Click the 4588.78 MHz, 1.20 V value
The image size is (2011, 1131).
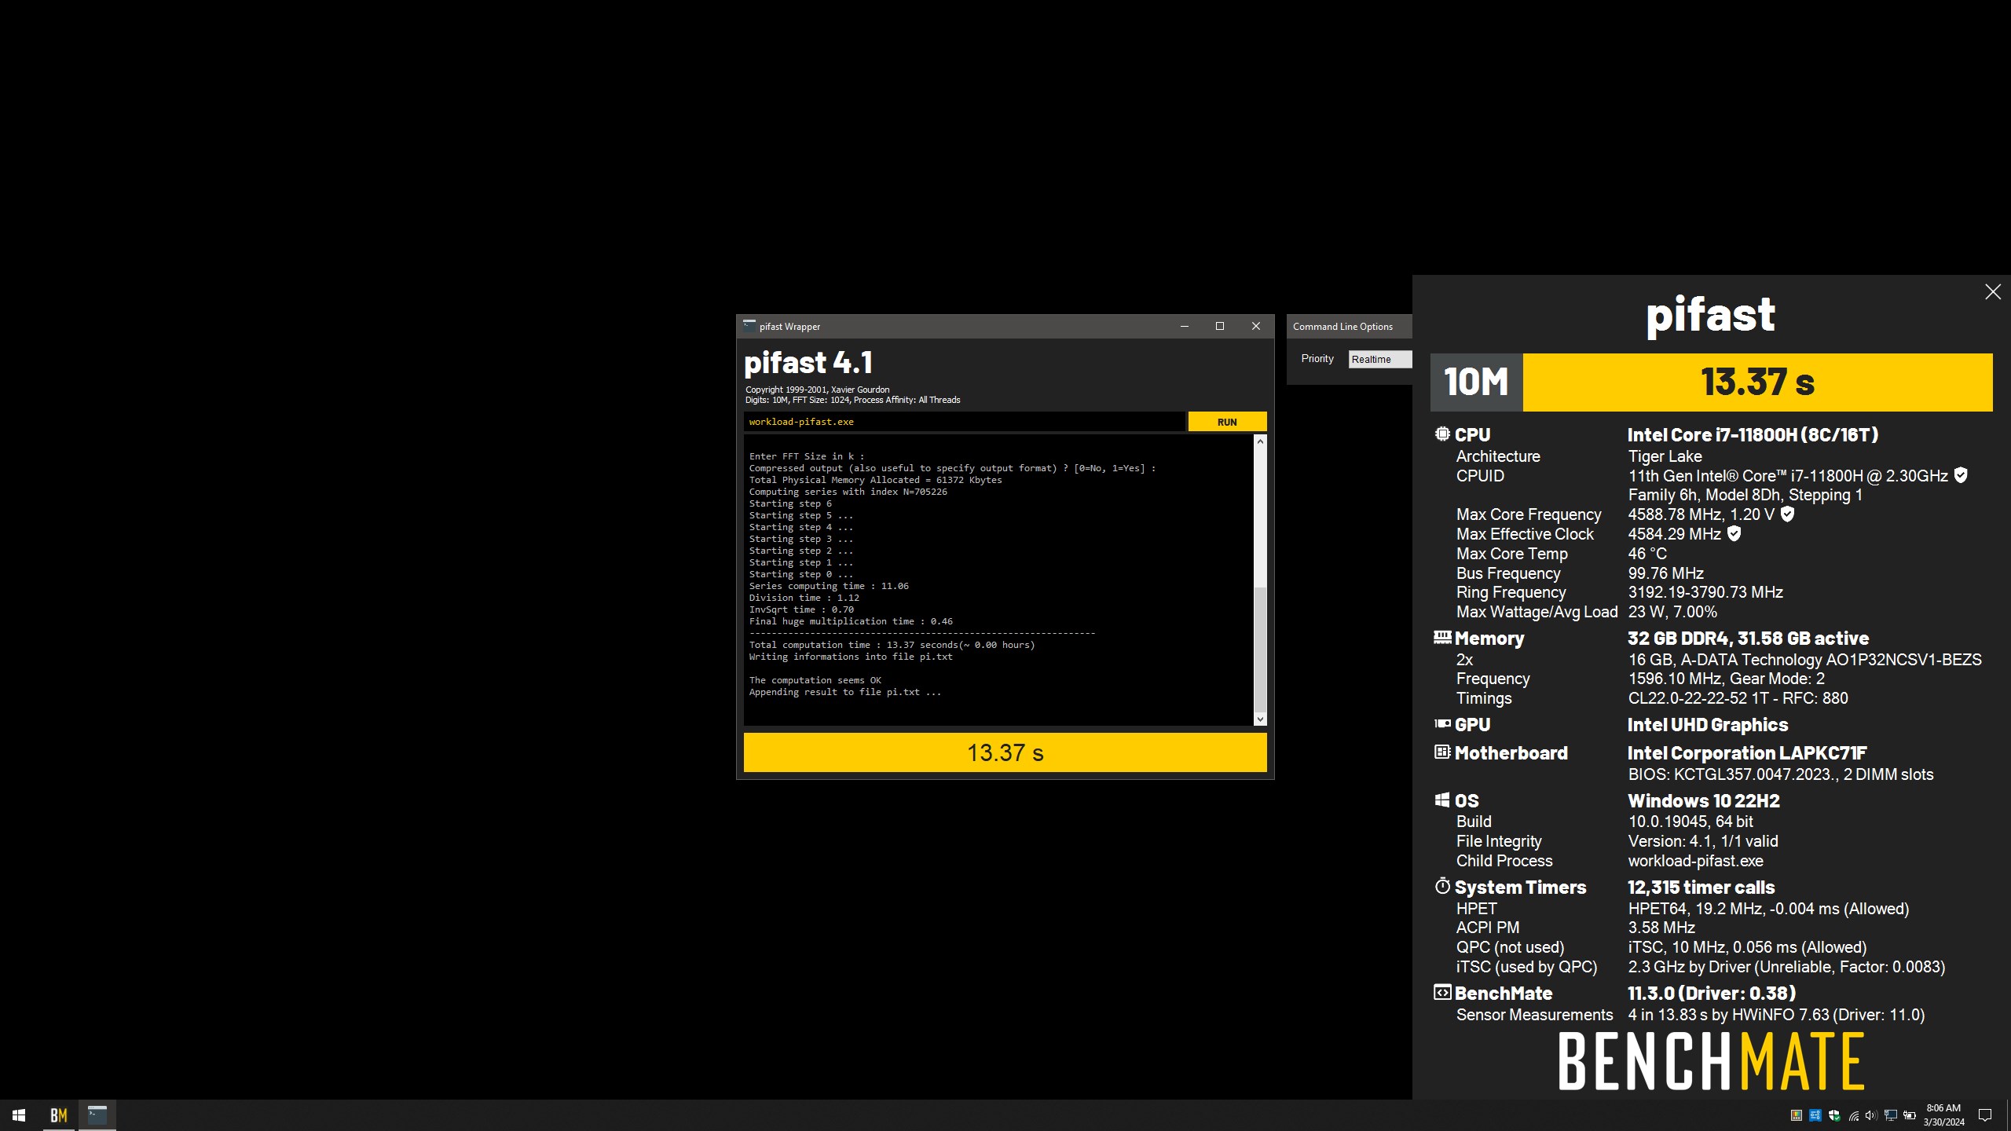1701,514
